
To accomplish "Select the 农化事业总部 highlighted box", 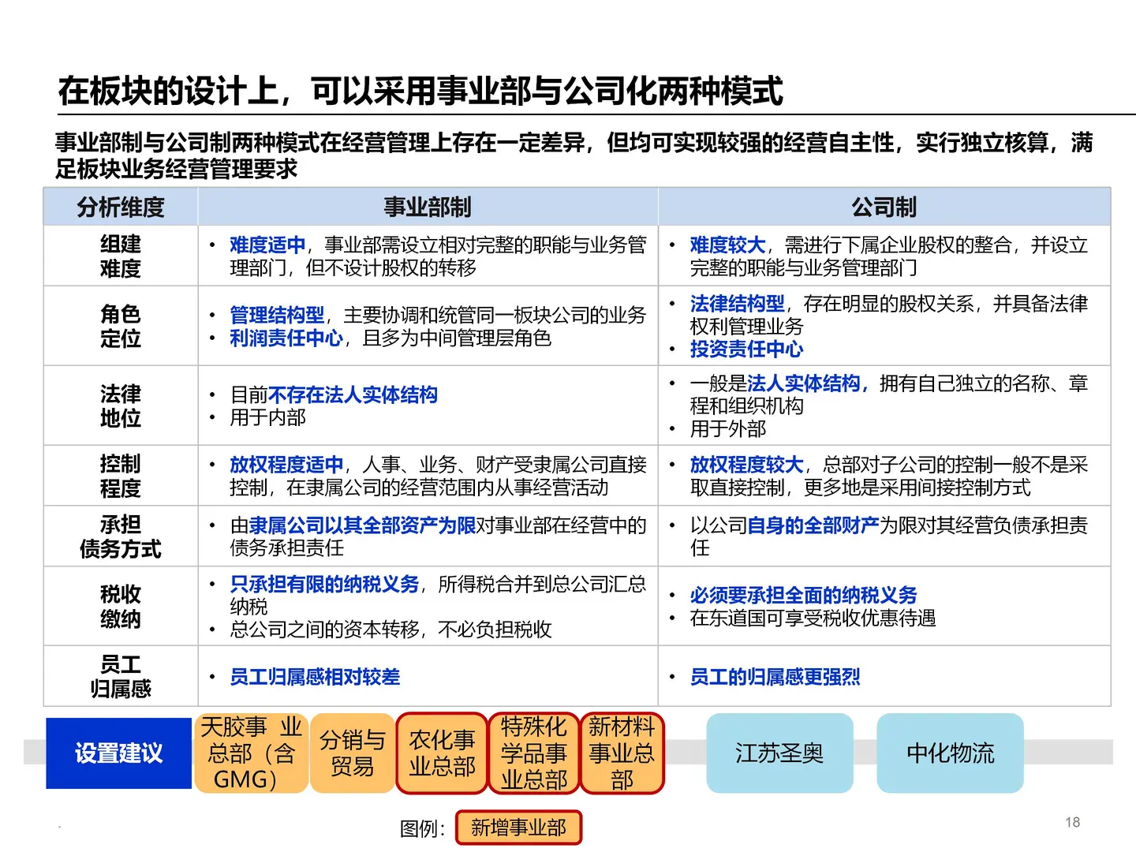I will coord(442,752).
